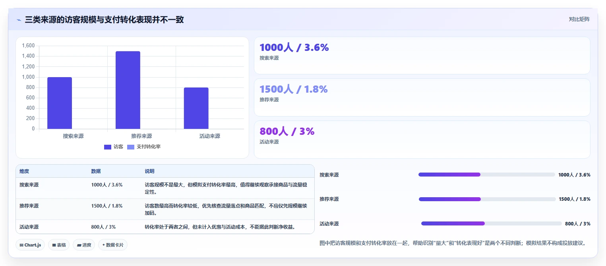Click the 活动来源 cell in table
The width and height of the screenshot is (606, 266).
29,227
